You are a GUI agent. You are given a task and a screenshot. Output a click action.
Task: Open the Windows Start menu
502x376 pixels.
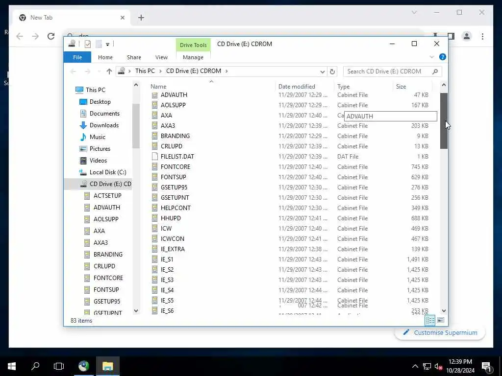click(12, 366)
